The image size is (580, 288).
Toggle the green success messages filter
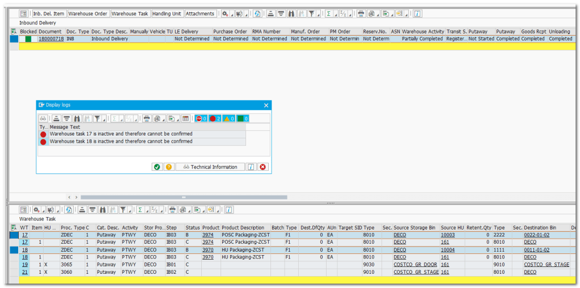click(x=243, y=118)
